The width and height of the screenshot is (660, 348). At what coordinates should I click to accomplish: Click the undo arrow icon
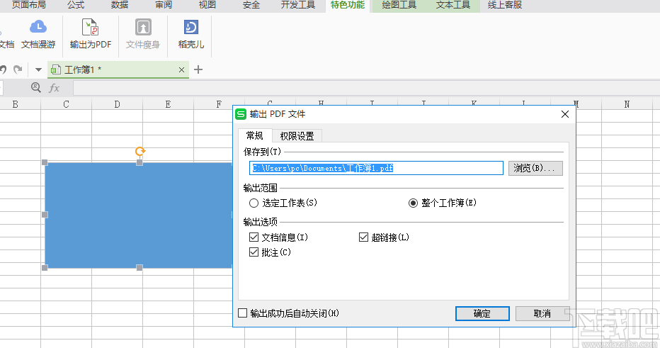[x=4, y=69]
